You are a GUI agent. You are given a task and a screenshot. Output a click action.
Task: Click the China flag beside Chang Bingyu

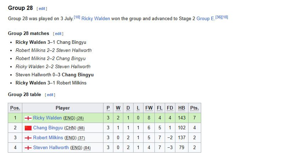tap(28, 128)
